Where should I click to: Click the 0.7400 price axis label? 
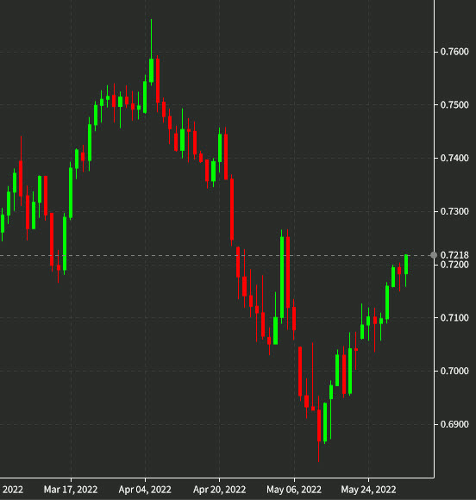click(454, 158)
